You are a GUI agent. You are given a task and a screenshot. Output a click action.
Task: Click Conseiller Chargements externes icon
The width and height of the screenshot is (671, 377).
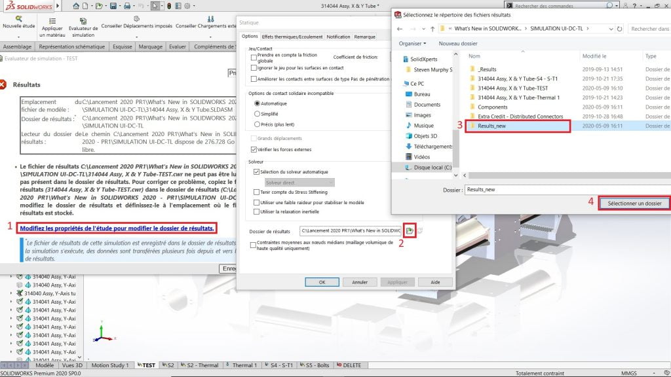210,19
